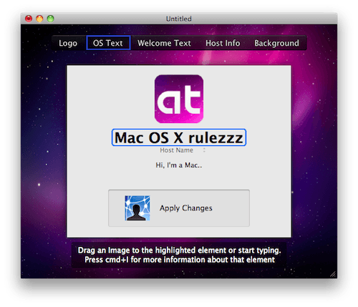This screenshot has height=307, width=358.
Task: Select the OS Text tab
Action: (x=108, y=43)
